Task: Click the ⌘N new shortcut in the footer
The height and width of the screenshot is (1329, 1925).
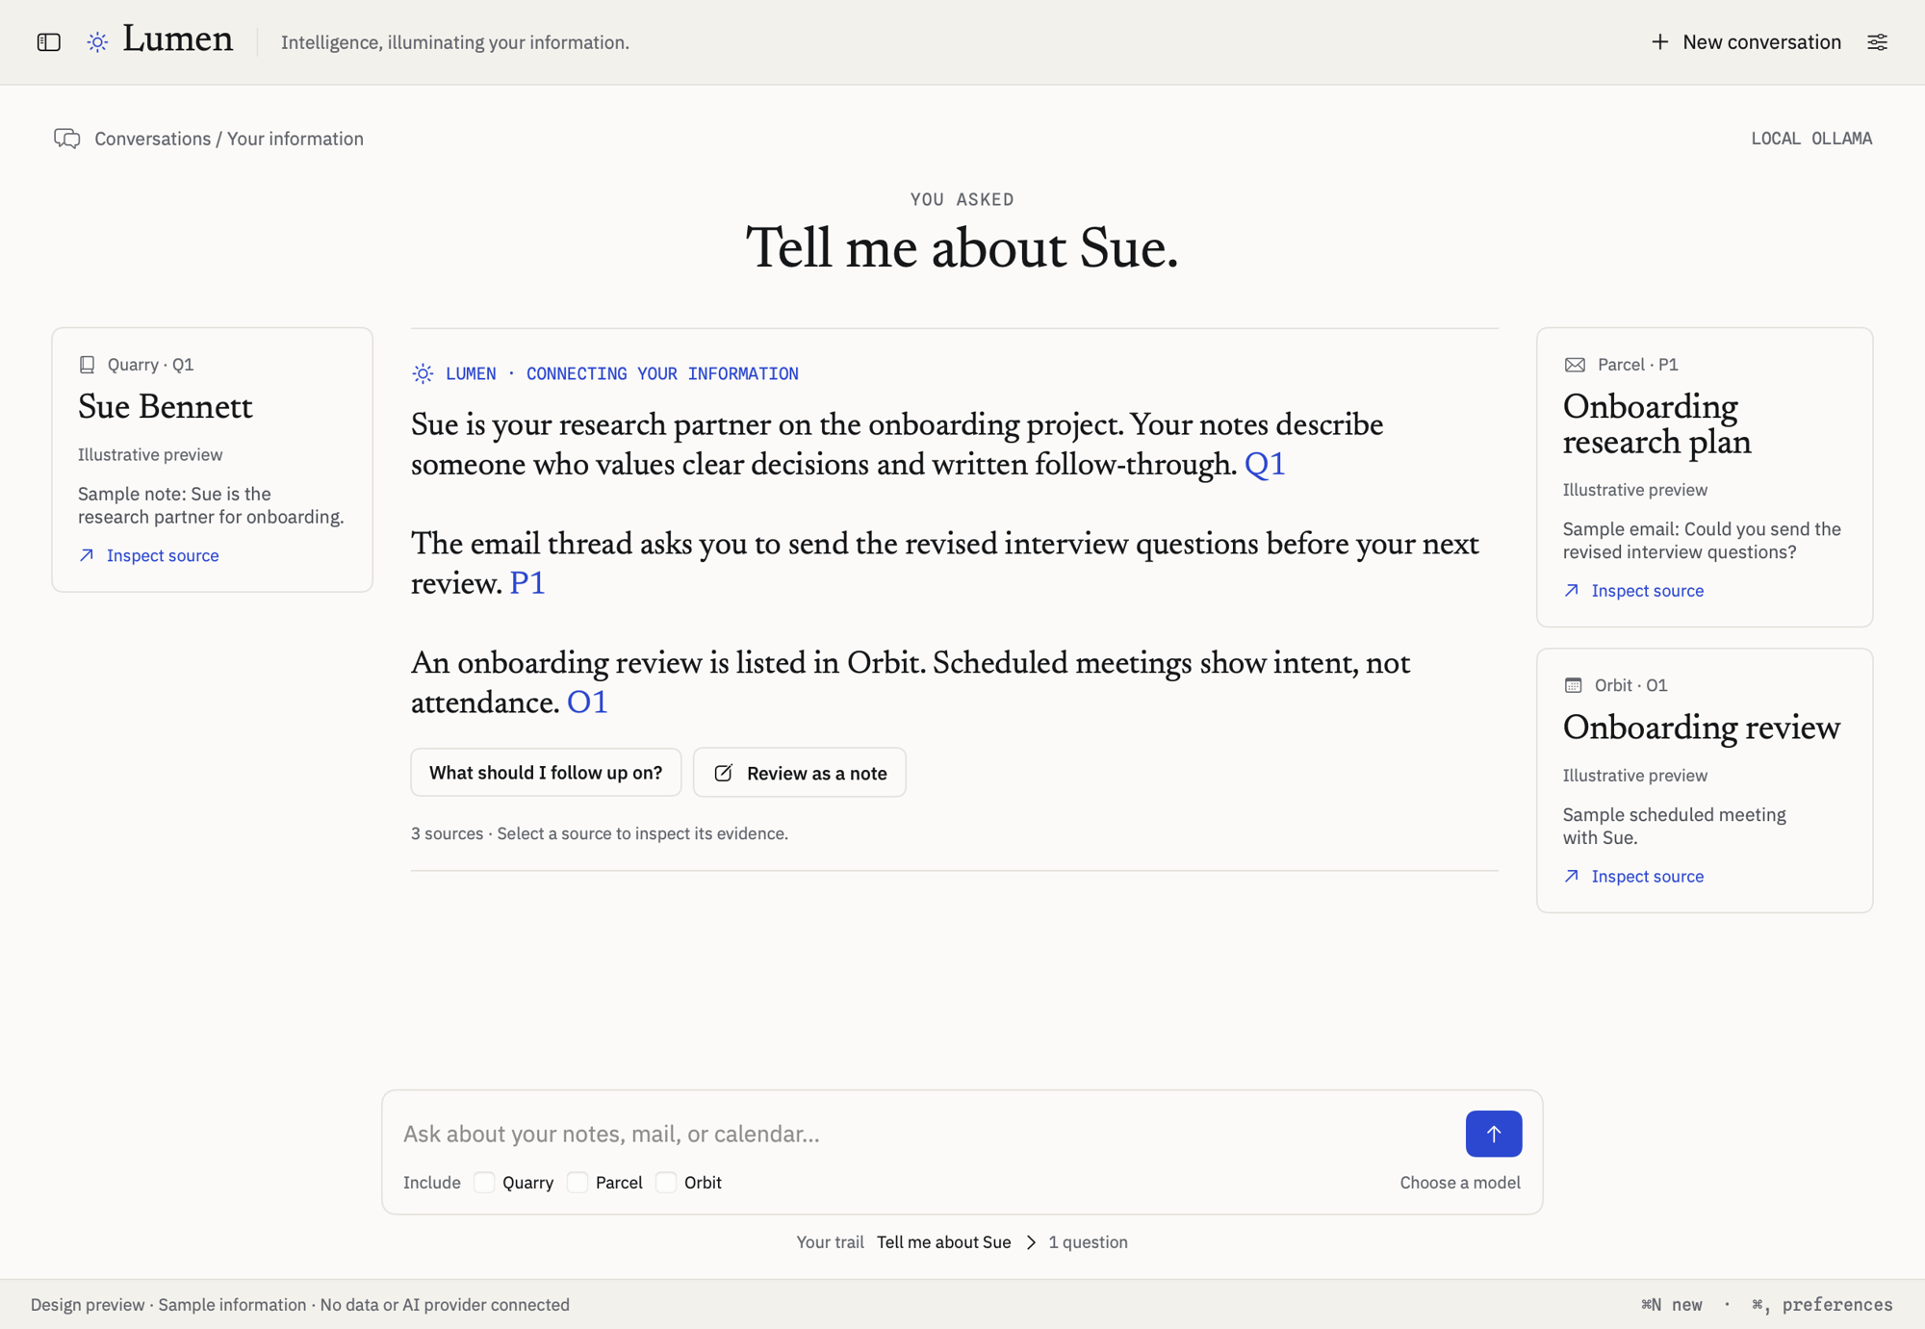Action: (1672, 1305)
